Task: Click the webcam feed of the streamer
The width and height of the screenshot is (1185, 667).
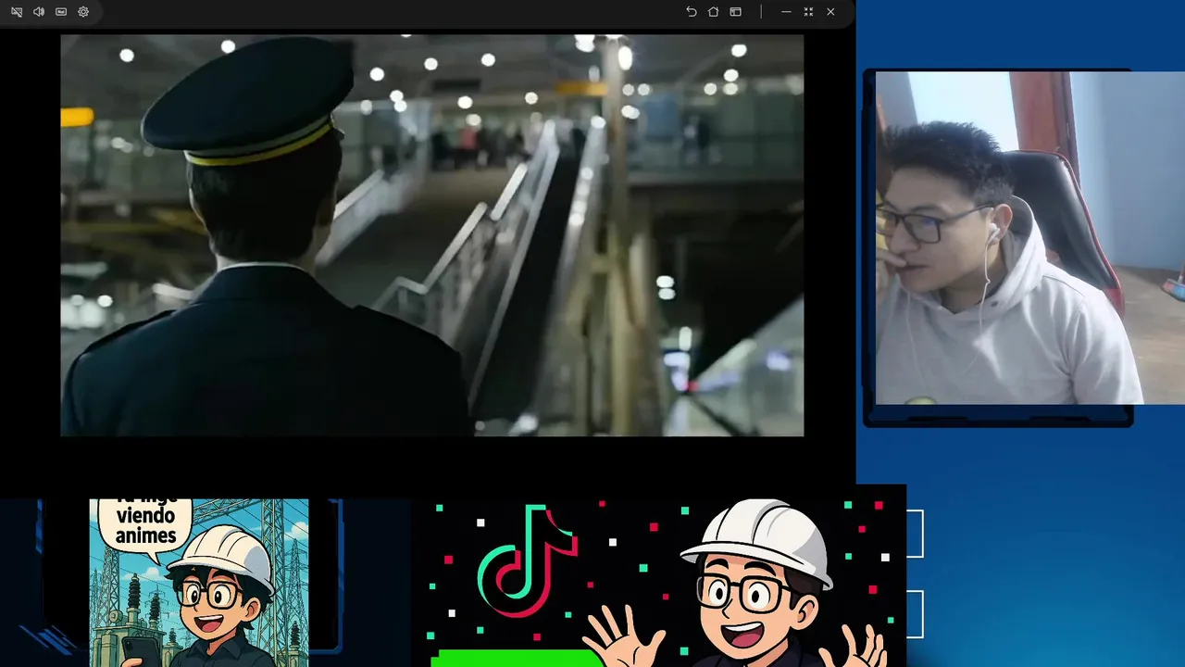Action: tap(1029, 238)
